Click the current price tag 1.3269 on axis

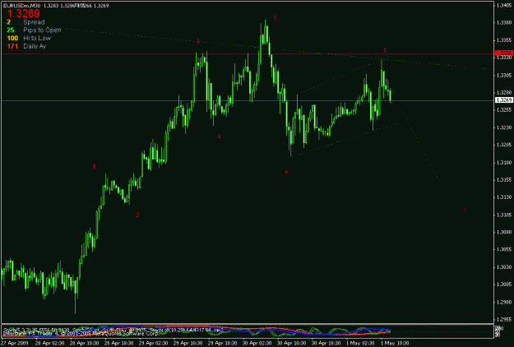503,100
